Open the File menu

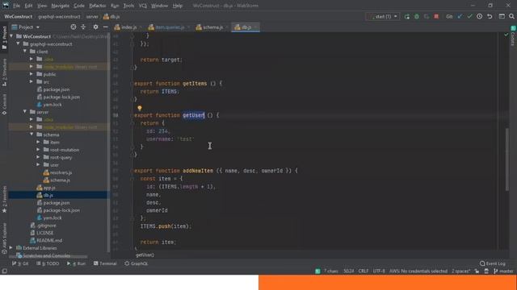click(16, 6)
